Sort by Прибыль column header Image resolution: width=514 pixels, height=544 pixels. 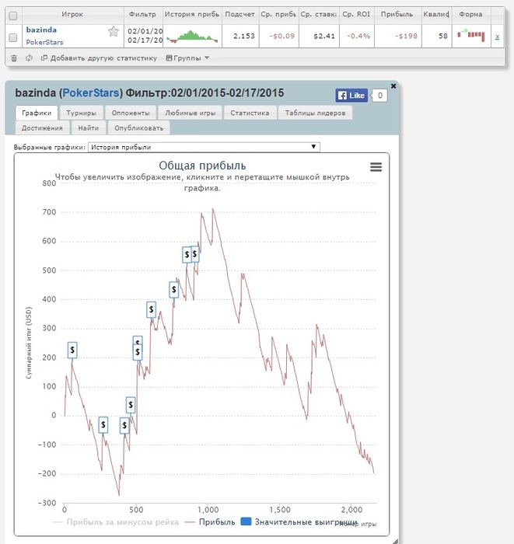click(397, 15)
